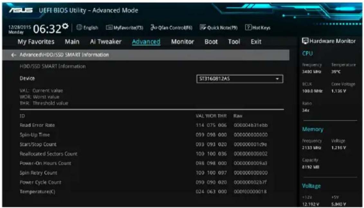Screen dimensions: 364x208
Task: Click the memory voltage 1.216 V
Action: [339, 148]
